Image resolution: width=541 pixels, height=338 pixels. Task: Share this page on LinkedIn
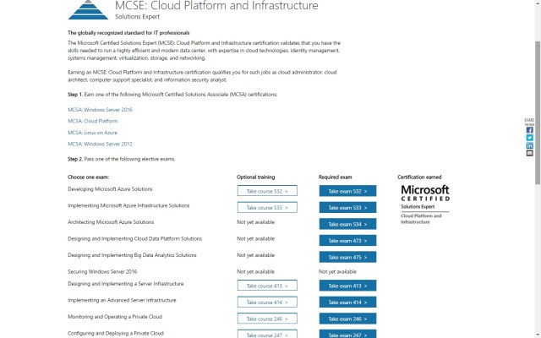point(530,145)
